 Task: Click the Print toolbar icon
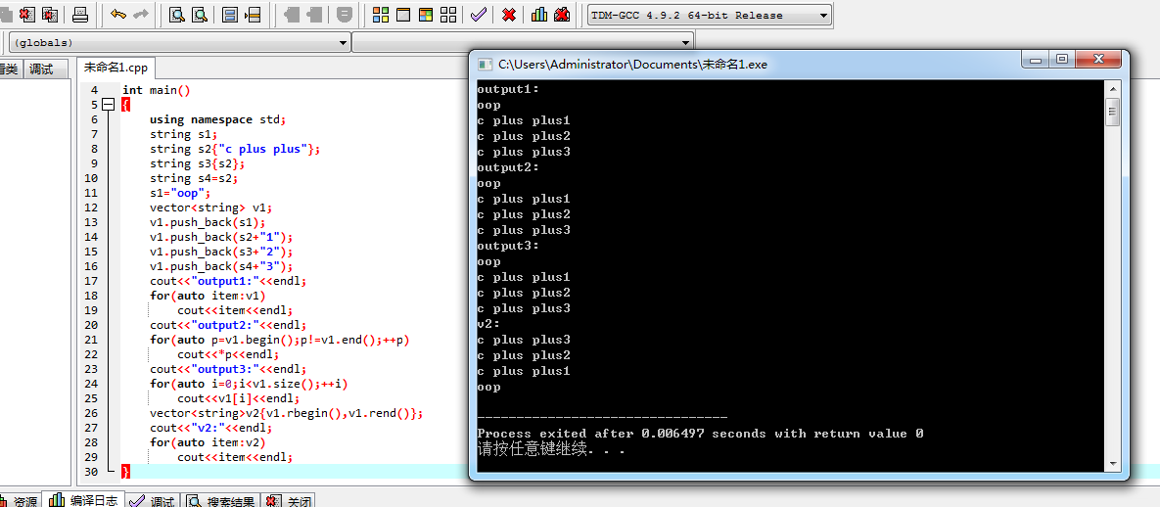click(80, 14)
